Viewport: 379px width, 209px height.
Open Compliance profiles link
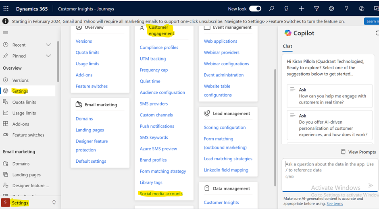[x=159, y=47]
